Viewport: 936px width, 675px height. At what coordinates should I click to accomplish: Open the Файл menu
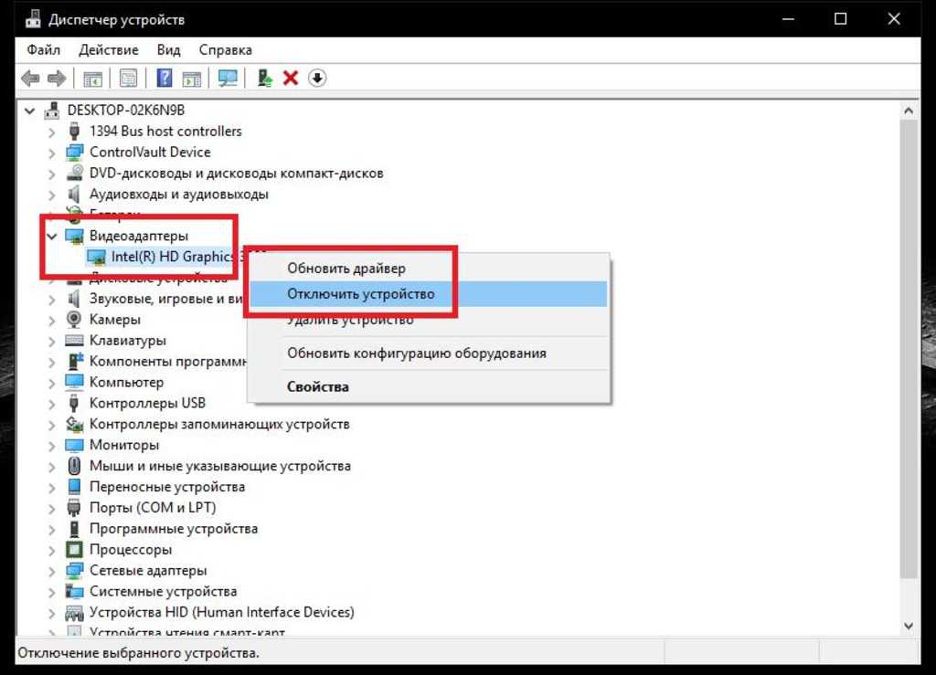click(x=44, y=50)
